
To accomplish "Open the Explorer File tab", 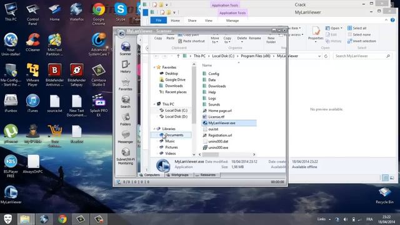I will point(158,21).
